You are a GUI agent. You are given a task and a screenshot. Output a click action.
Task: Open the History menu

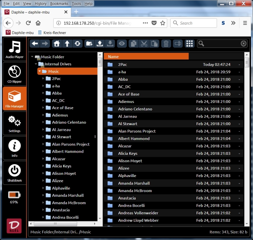pos(41,4)
